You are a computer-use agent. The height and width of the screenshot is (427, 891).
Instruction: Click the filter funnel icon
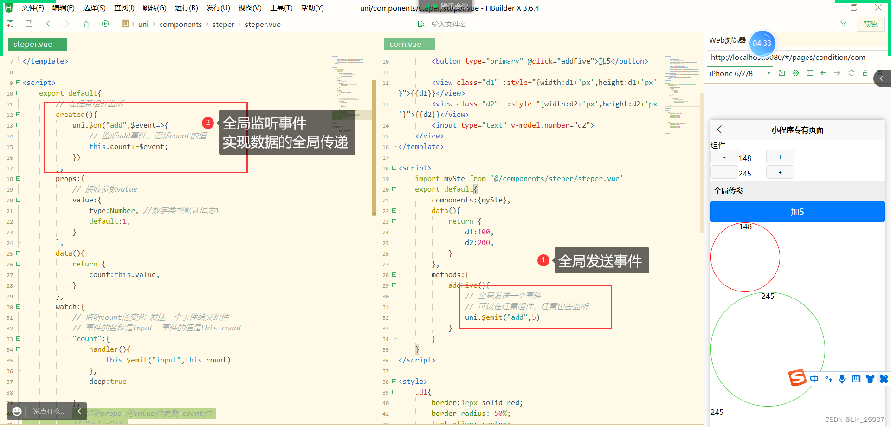point(843,24)
